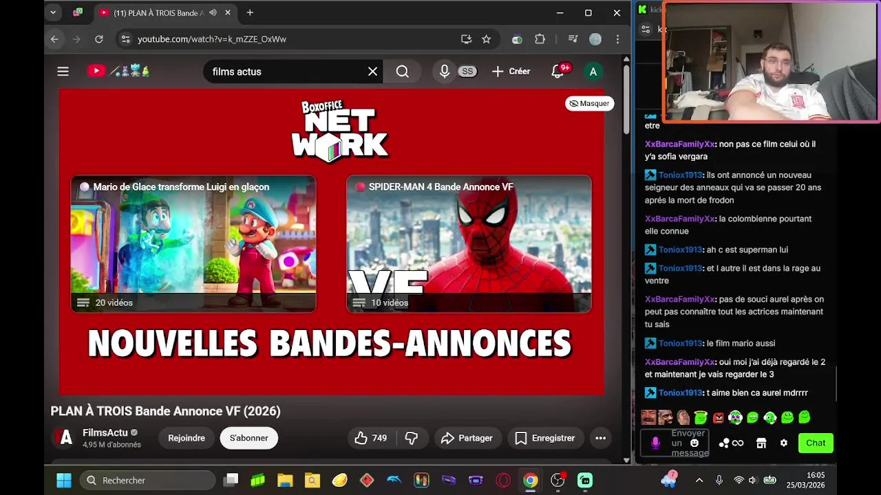Save the video with Enregistrer
This screenshot has height=495, width=881.
545,438
